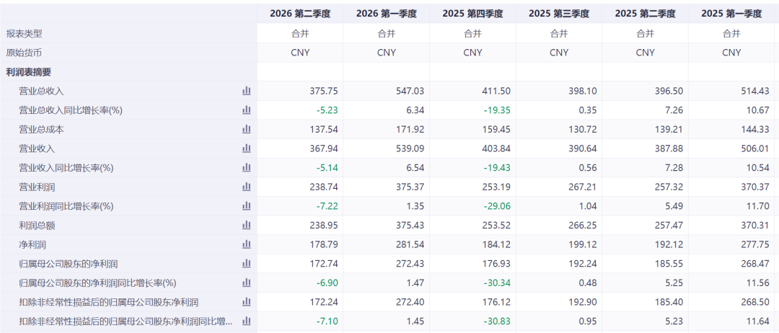Click the 报表类型 row label
The height and width of the screenshot is (333, 779).
tap(25, 34)
